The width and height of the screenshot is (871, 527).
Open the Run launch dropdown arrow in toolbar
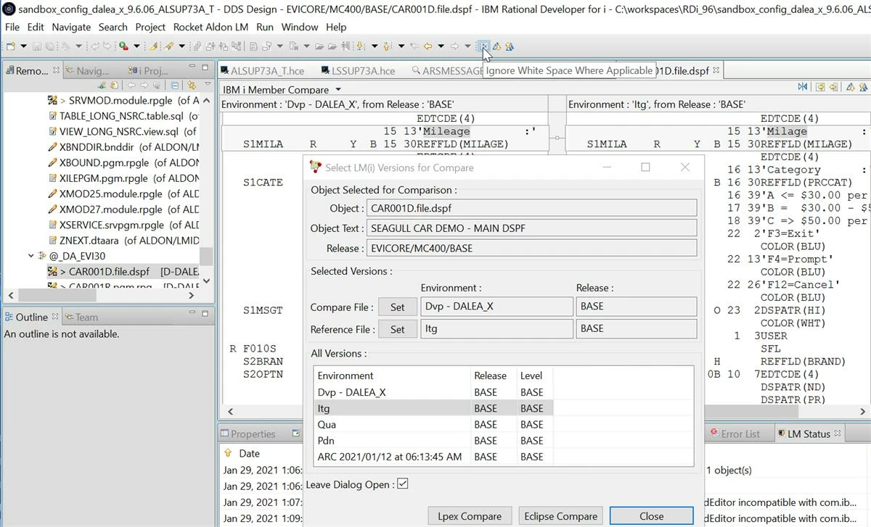(137, 46)
